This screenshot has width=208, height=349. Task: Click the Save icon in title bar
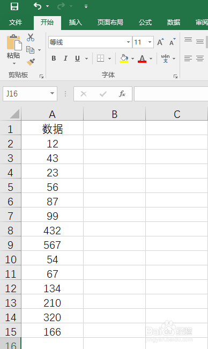[14, 6]
